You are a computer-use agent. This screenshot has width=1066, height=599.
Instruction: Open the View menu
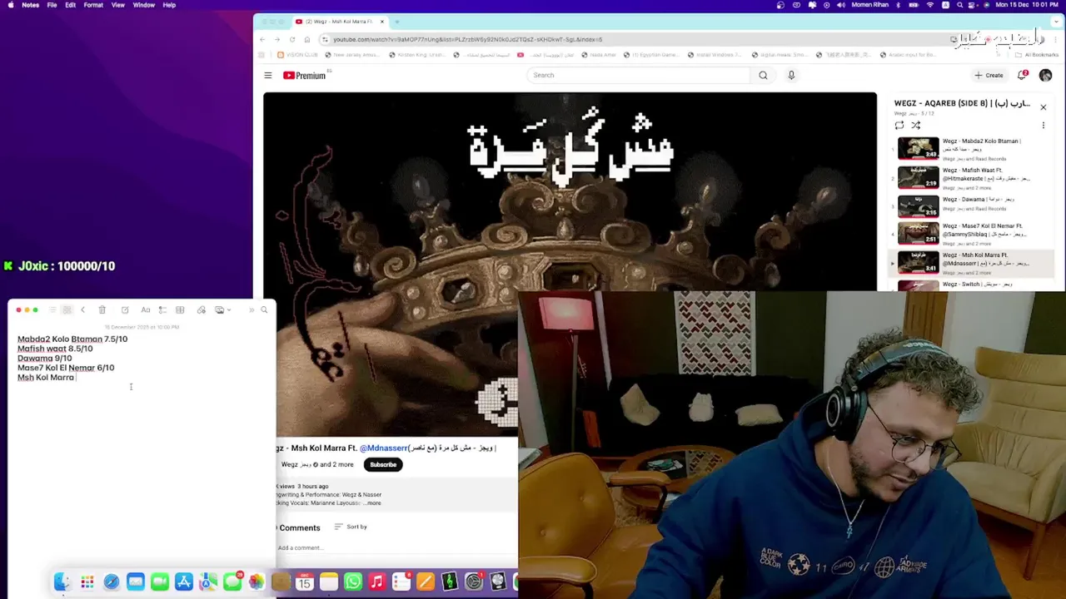tap(118, 5)
